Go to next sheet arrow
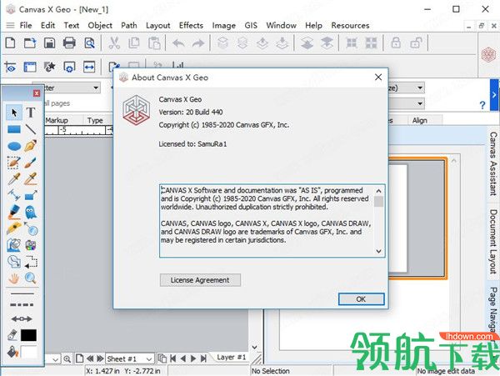Image resolution: width=500 pixels, height=376 pixels. [x=193, y=358]
